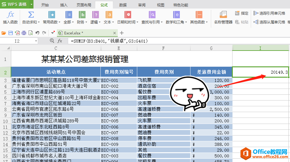This screenshot has width=290, height=162.
Task: Select the common functions star icon
Action: pyautogui.click(x=52, y=15)
